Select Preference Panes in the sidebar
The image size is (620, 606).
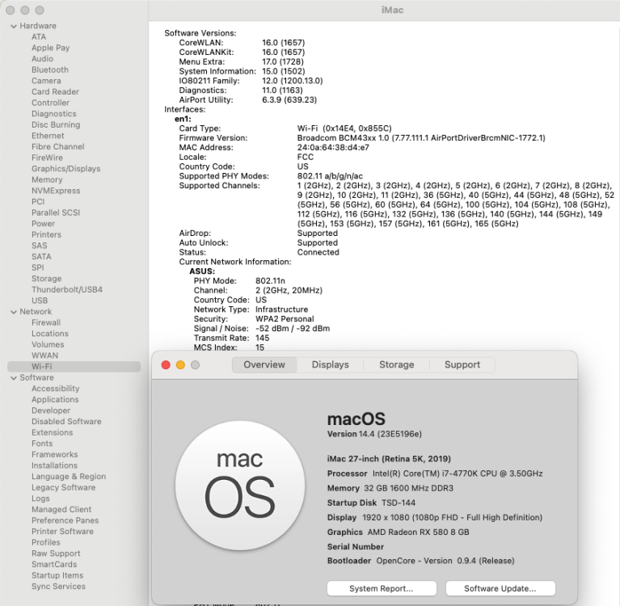[x=65, y=520]
